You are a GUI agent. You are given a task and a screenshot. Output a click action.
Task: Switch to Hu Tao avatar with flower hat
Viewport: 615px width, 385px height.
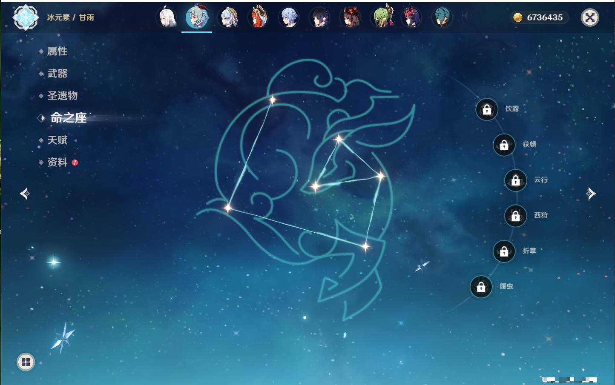tap(350, 17)
